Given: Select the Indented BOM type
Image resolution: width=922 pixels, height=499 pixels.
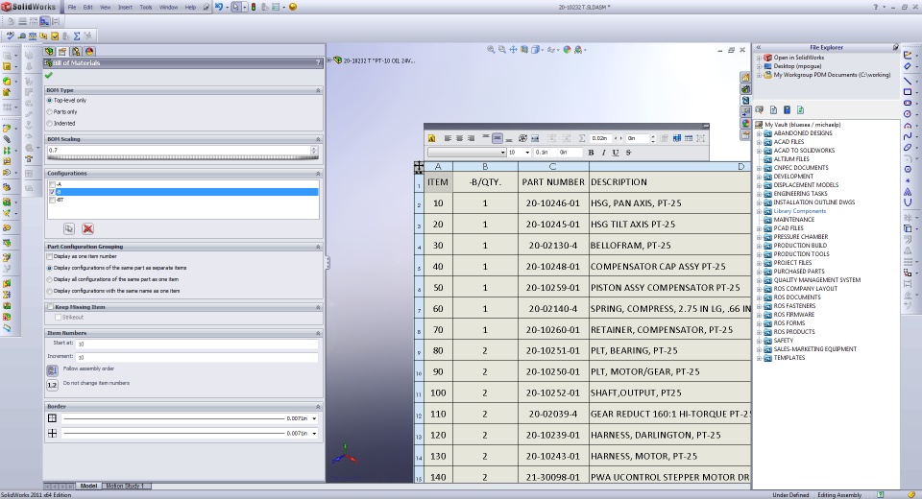Looking at the screenshot, I should pyautogui.click(x=49, y=124).
